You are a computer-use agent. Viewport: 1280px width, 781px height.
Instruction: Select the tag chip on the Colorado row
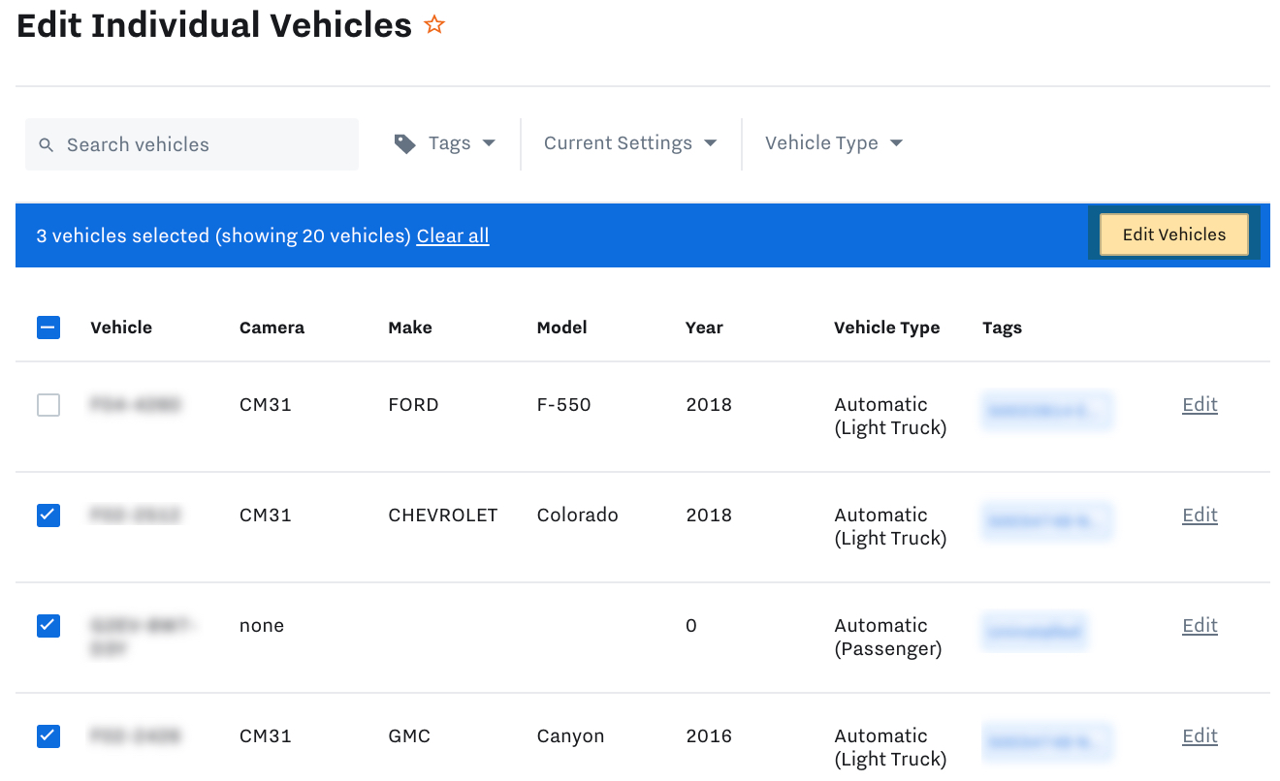point(1047,521)
